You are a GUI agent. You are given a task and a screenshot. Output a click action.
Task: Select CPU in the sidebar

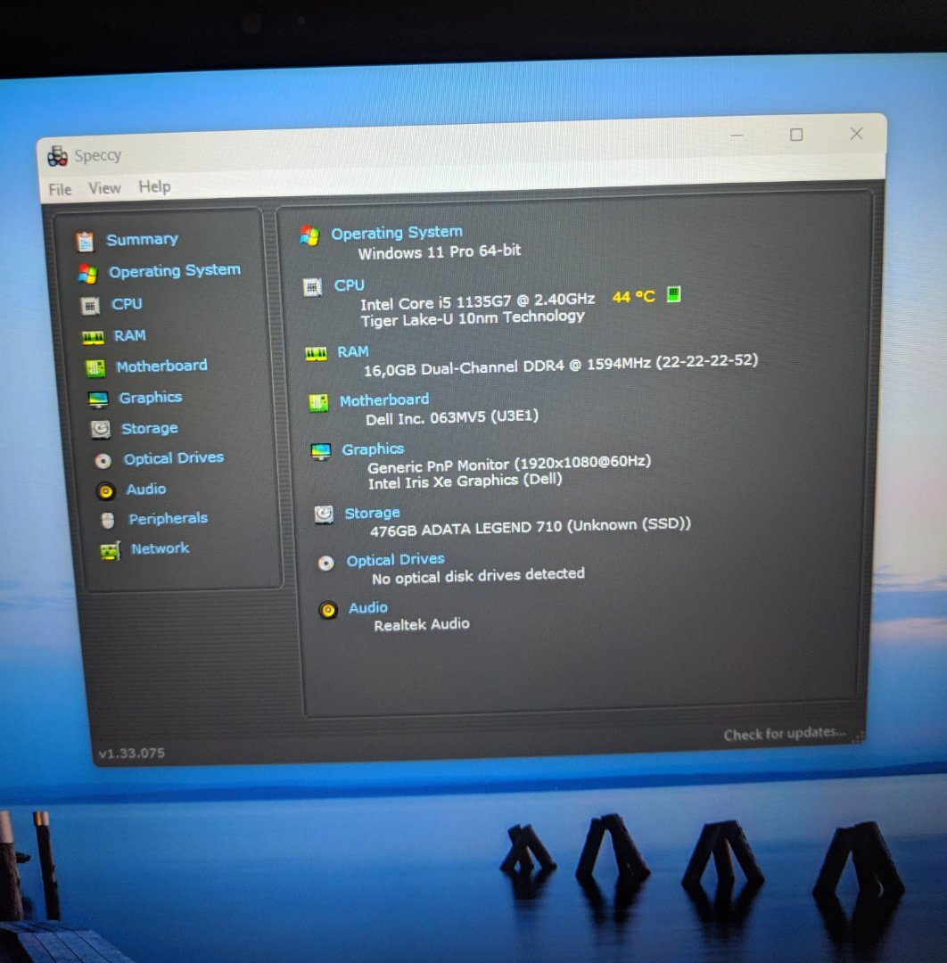pyautogui.click(x=127, y=303)
